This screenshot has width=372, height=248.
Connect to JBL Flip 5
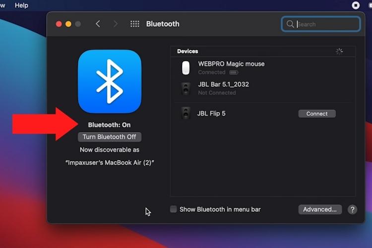tap(317, 114)
